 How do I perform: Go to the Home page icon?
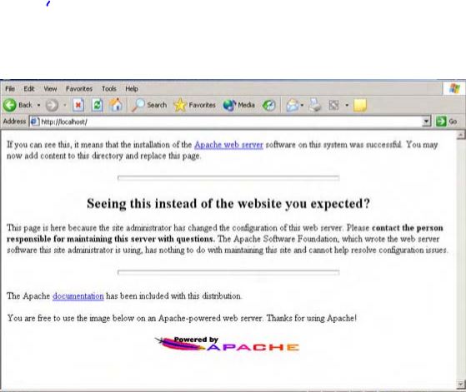pos(116,105)
